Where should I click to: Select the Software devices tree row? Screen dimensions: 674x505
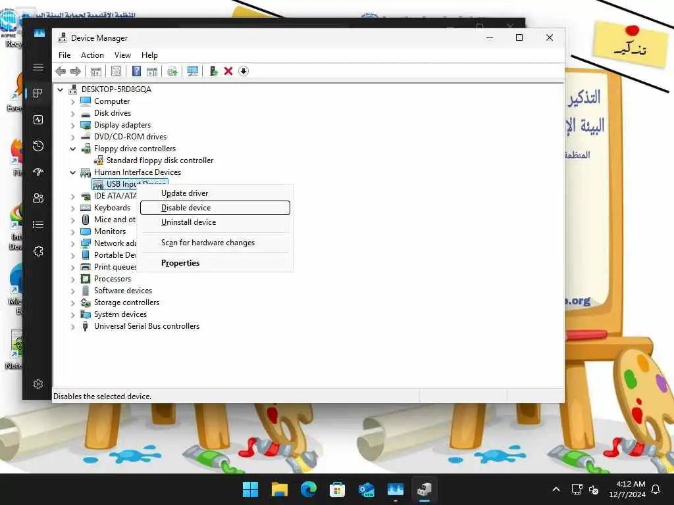click(x=123, y=291)
